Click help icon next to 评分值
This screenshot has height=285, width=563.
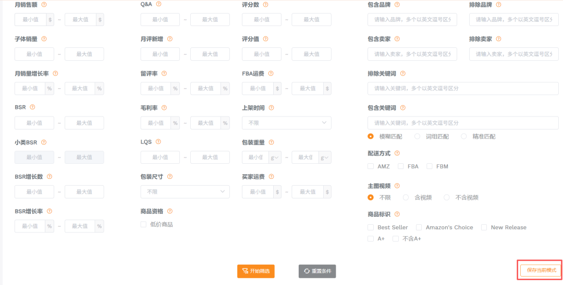coord(266,38)
